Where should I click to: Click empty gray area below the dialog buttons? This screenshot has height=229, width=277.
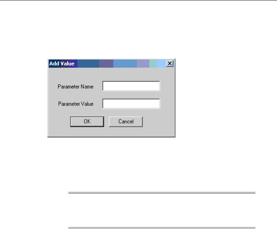tap(111, 132)
